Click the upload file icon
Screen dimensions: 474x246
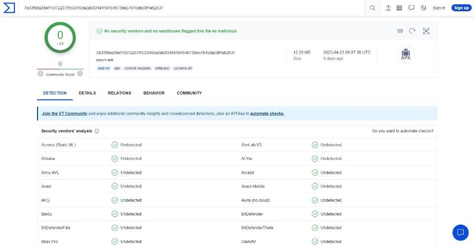pyautogui.click(x=388, y=8)
